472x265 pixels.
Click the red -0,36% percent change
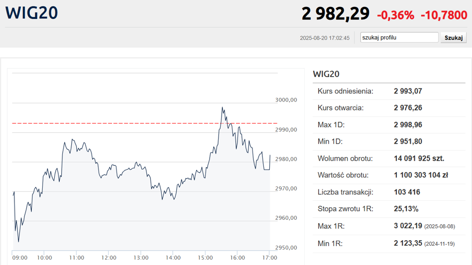tap(395, 15)
